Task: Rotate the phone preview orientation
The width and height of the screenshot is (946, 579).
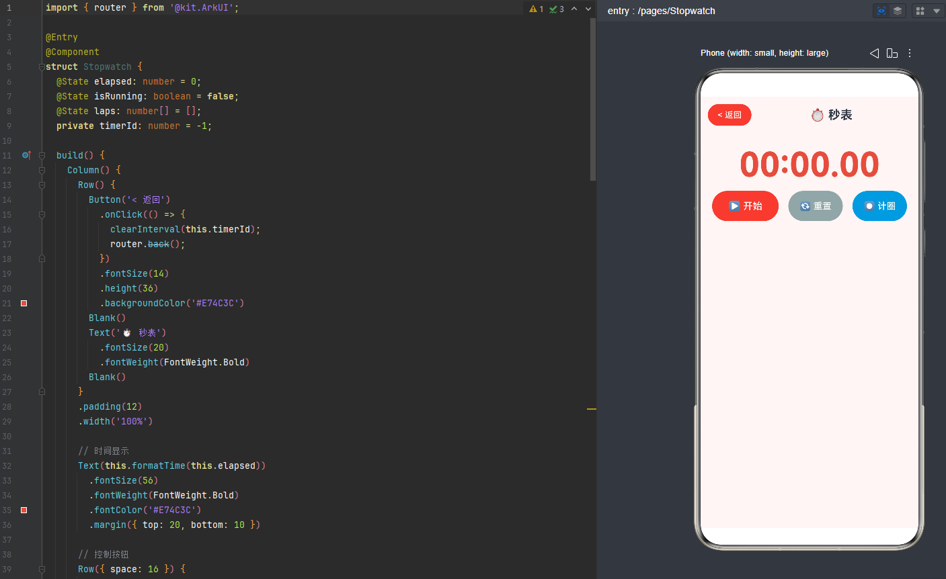Action: click(x=892, y=53)
